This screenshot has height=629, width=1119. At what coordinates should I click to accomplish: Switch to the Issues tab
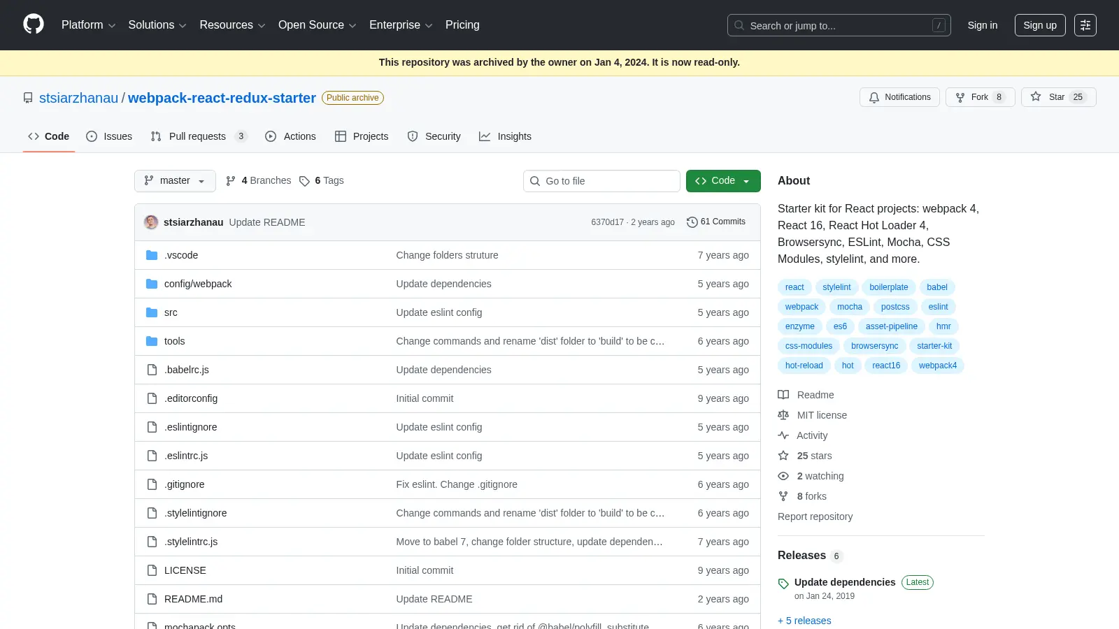pyautogui.click(x=109, y=136)
